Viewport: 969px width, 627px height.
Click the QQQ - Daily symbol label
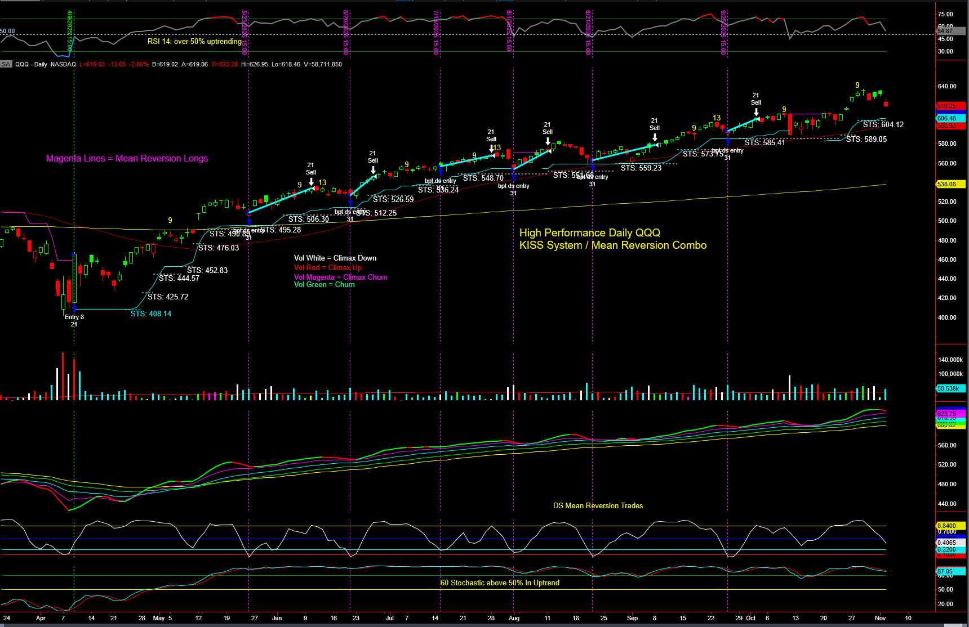[31, 64]
